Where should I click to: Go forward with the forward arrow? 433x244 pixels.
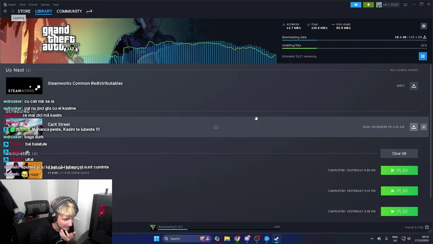tap(12, 11)
